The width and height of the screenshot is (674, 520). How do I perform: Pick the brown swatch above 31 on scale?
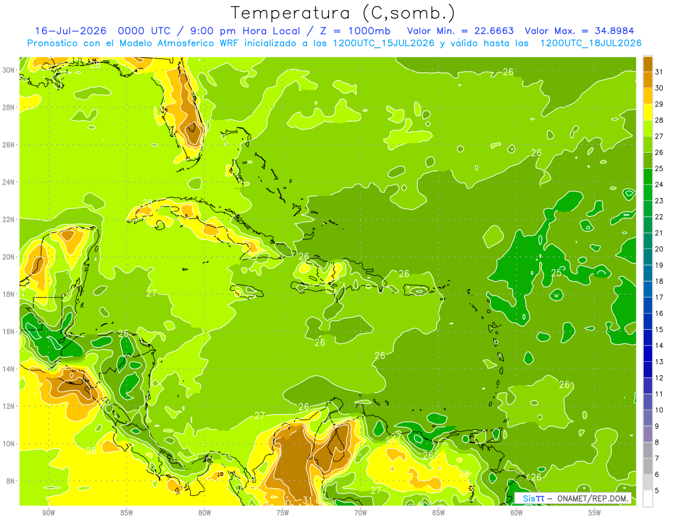coord(648,64)
